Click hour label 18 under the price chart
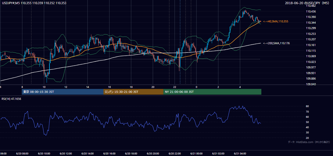This screenshot has height=156, width=333. tap(131, 87)
